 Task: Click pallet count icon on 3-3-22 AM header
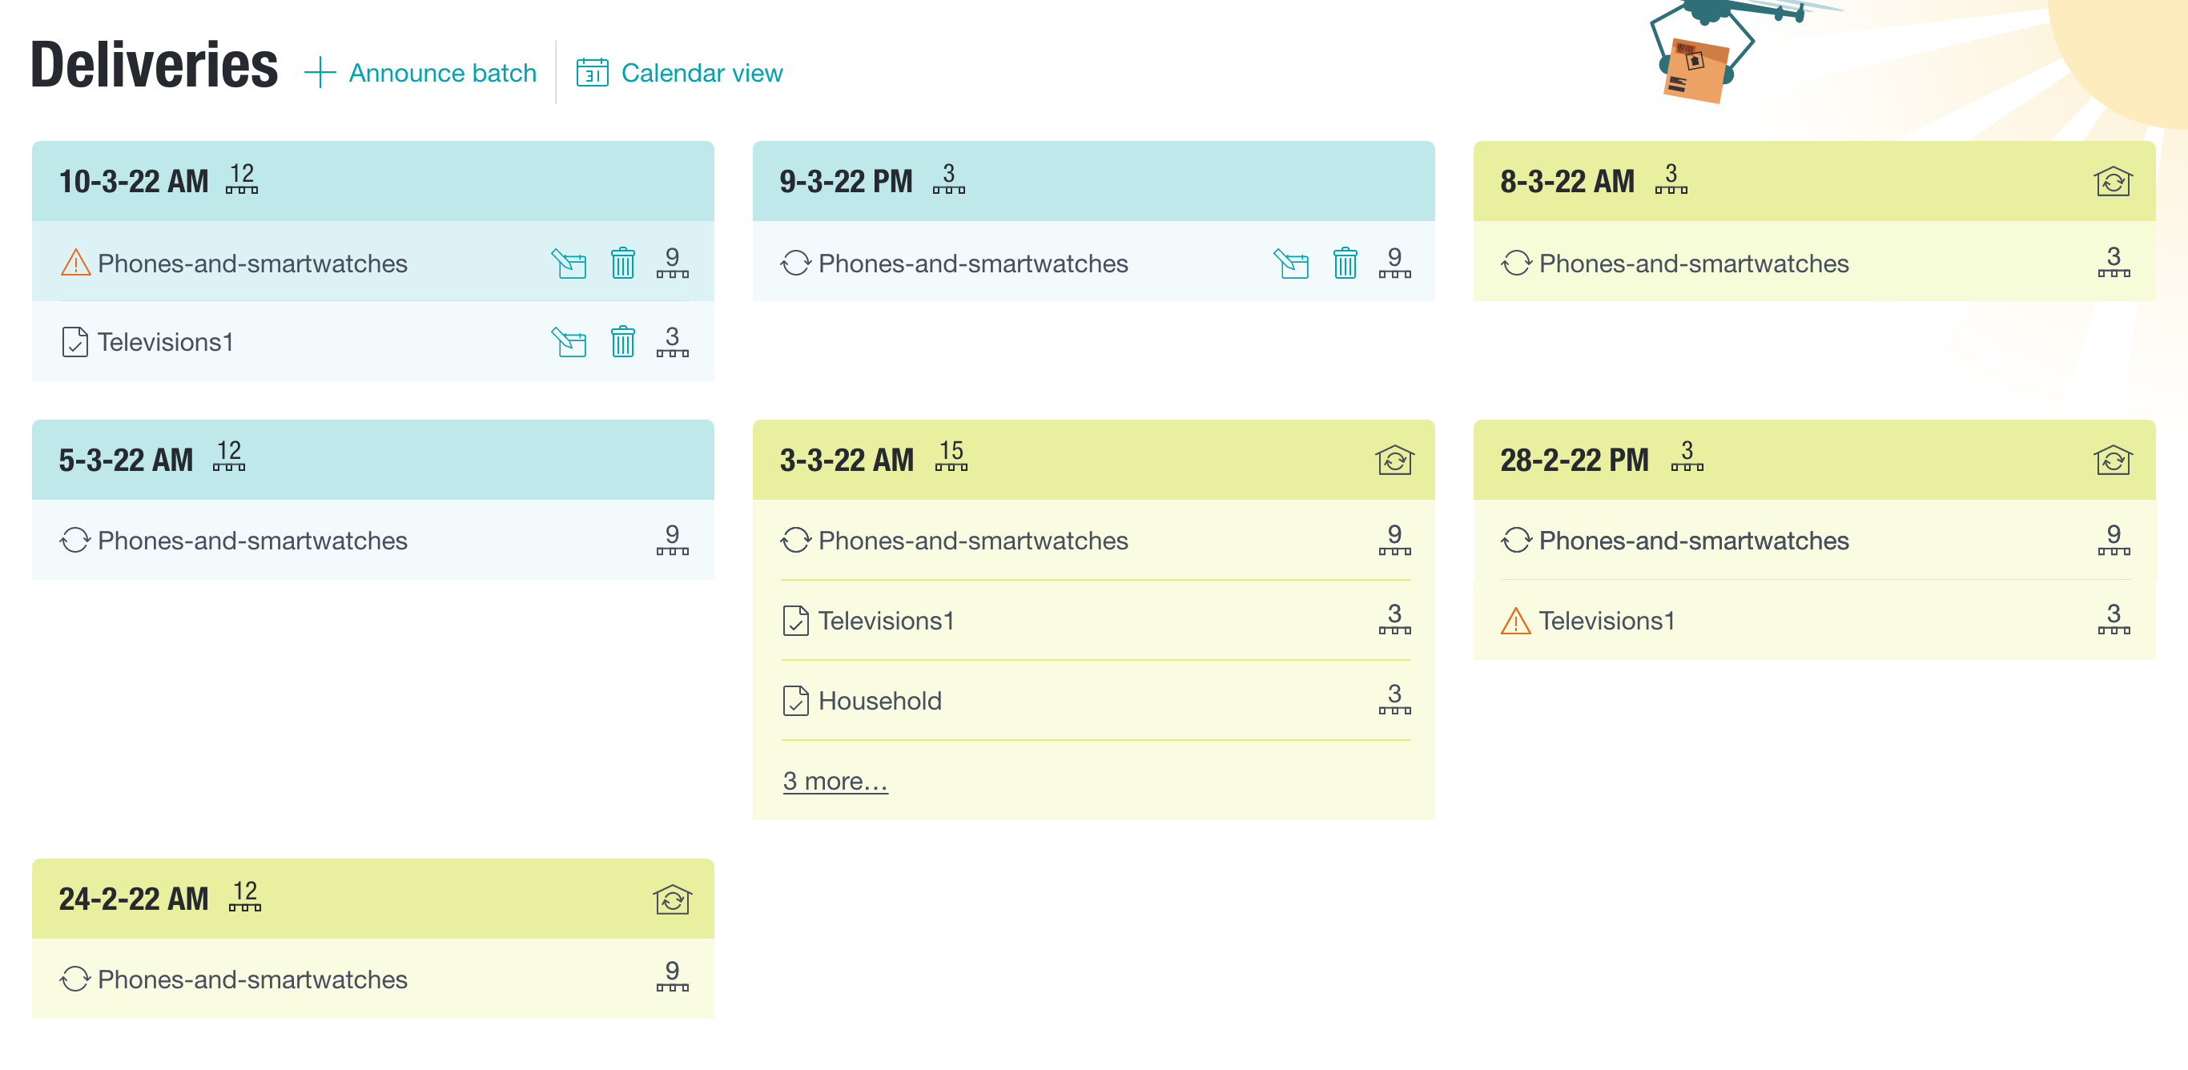click(951, 455)
